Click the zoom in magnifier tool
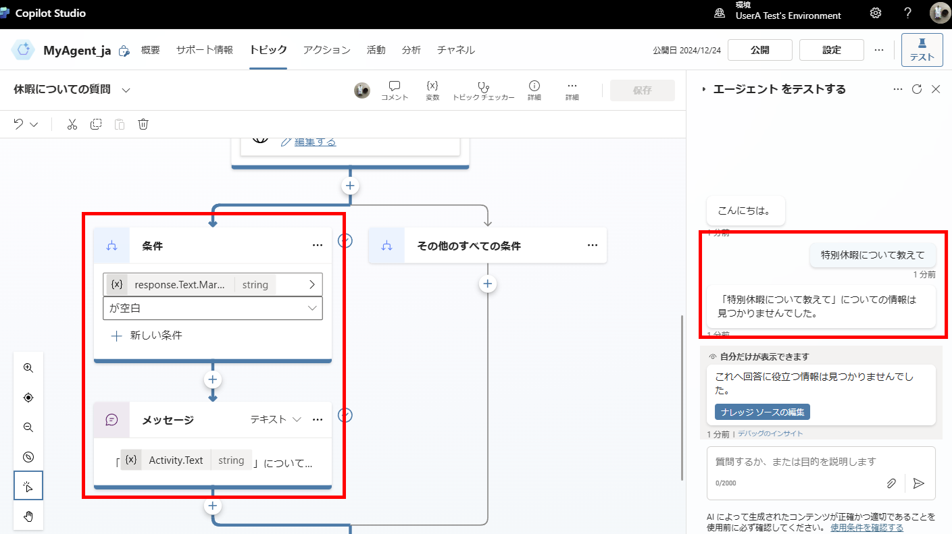The width and height of the screenshot is (952, 534). click(28, 367)
